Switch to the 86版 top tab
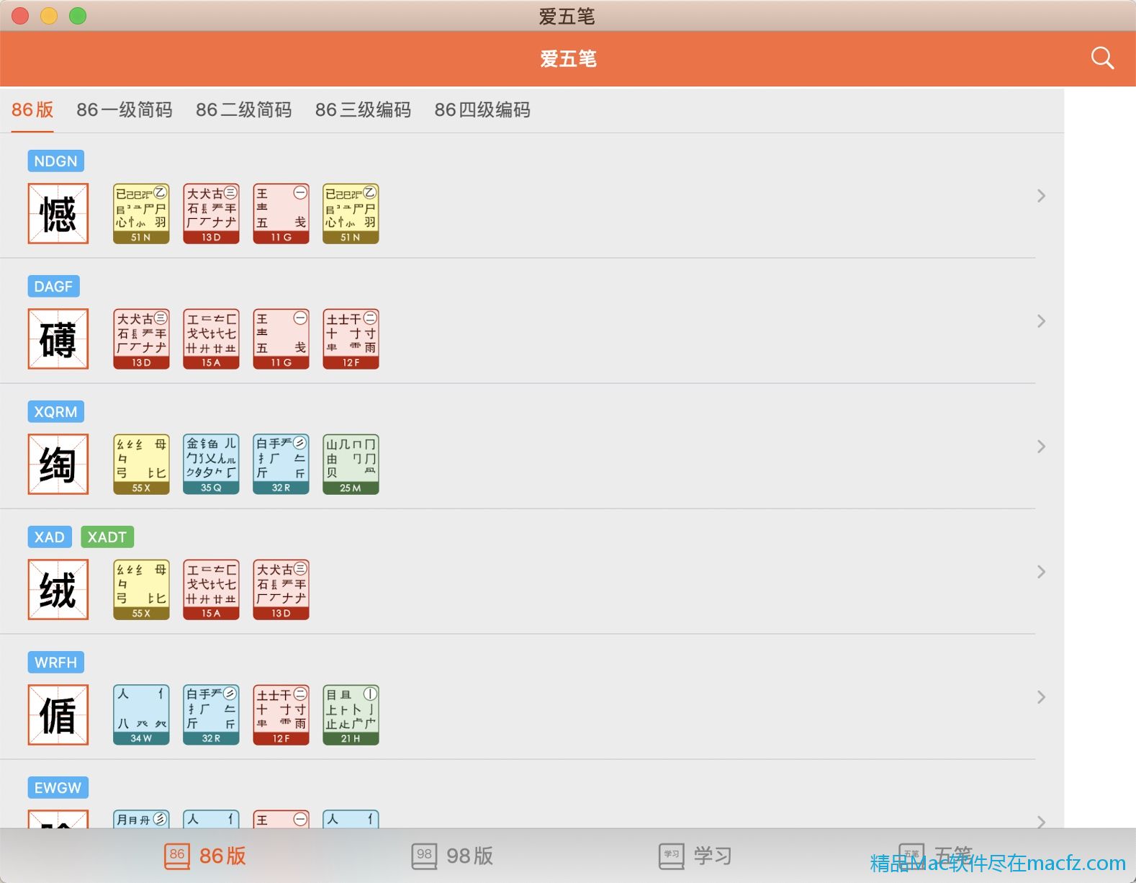This screenshot has height=883, width=1136. (x=32, y=109)
